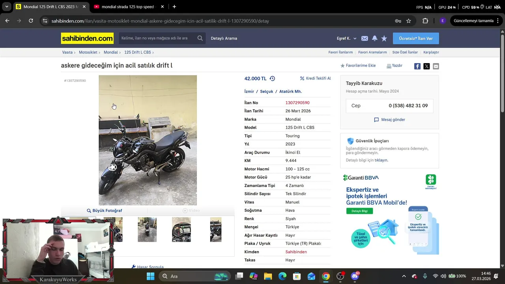Click the tıklayın safety info link

click(381, 160)
